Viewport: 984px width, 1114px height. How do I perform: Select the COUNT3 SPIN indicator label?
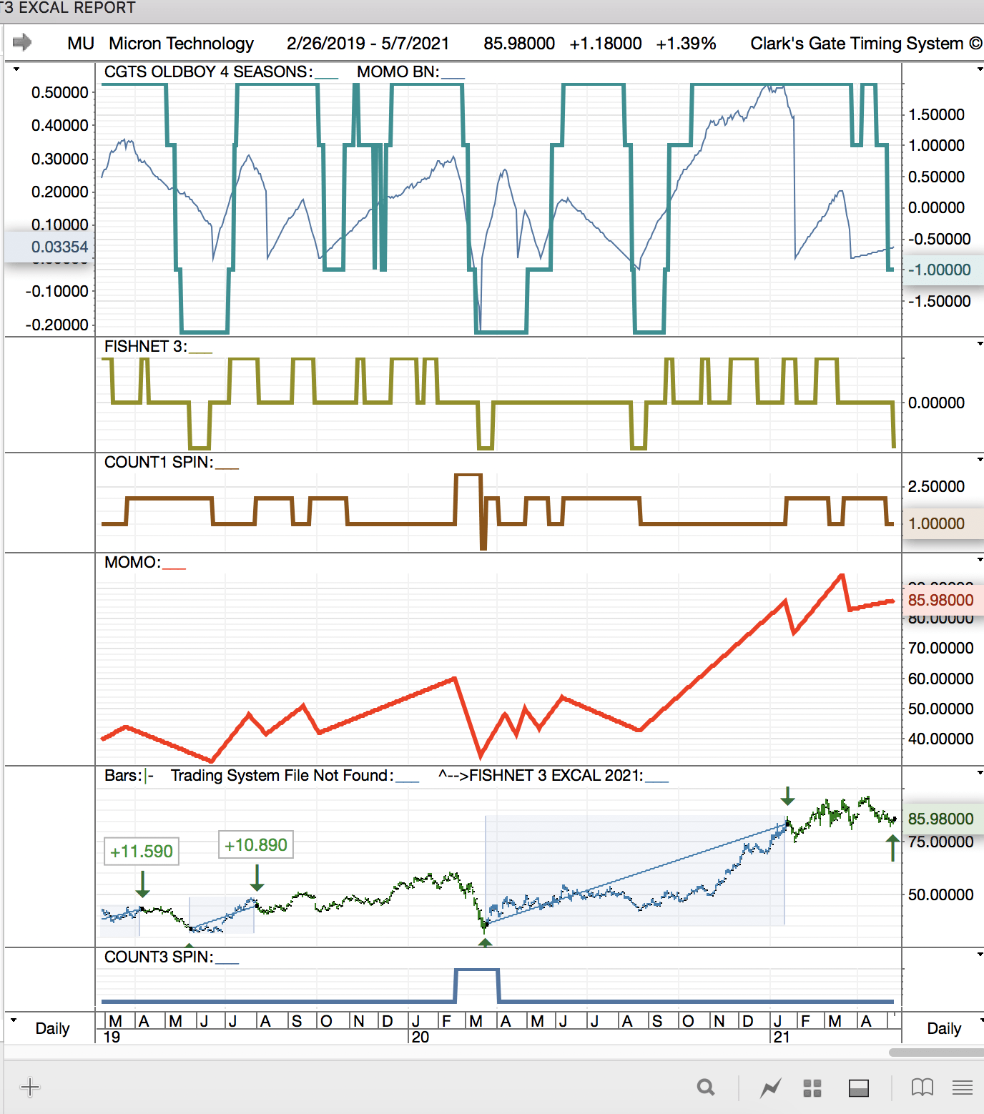click(x=158, y=957)
